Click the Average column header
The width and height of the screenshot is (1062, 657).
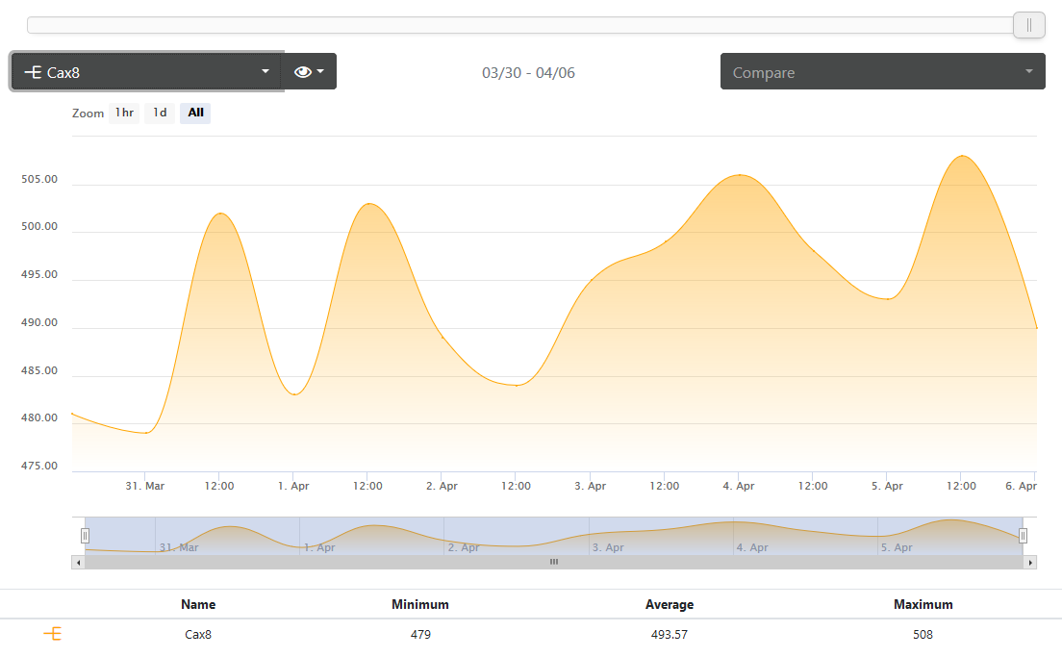point(670,604)
